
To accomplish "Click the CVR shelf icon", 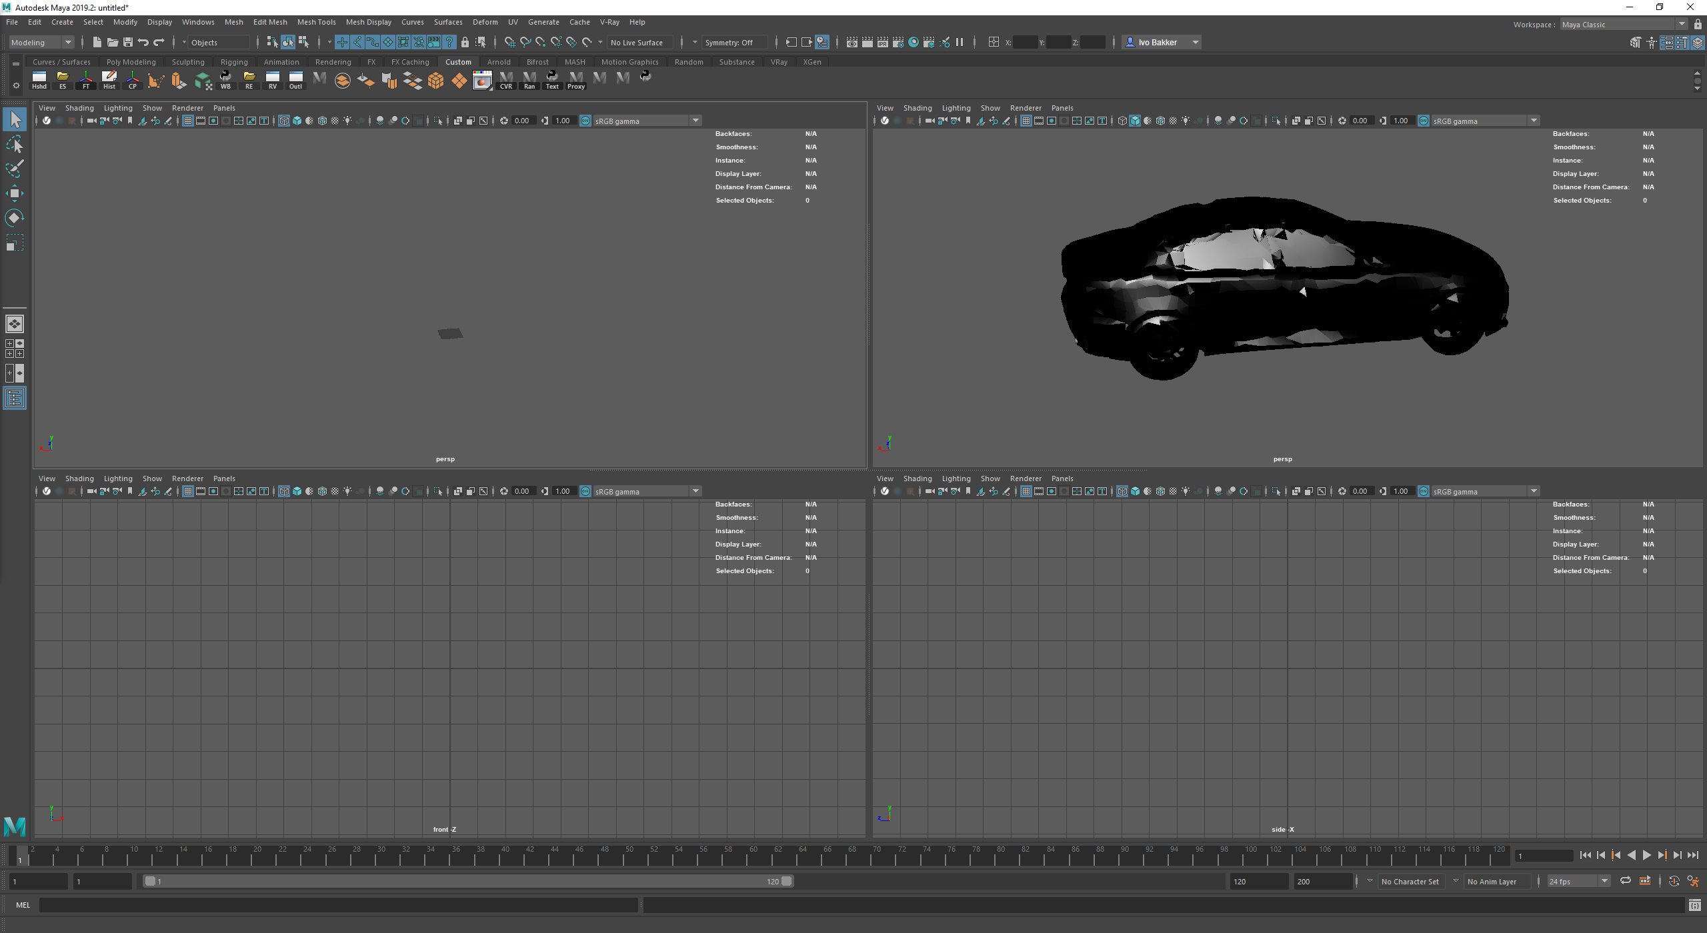I will tap(506, 80).
